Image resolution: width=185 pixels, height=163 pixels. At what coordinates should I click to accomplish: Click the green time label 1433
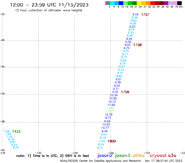(x=16, y=131)
